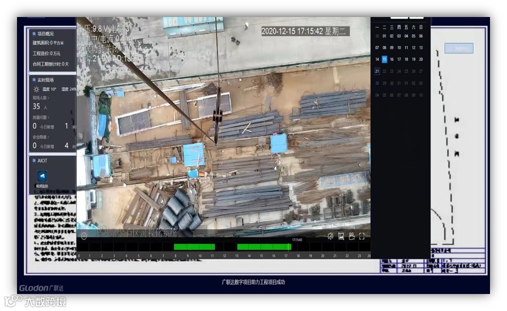Expand the 质量问题 details
The height and width of the screenshot is (311, 507).
pos(41,117)
